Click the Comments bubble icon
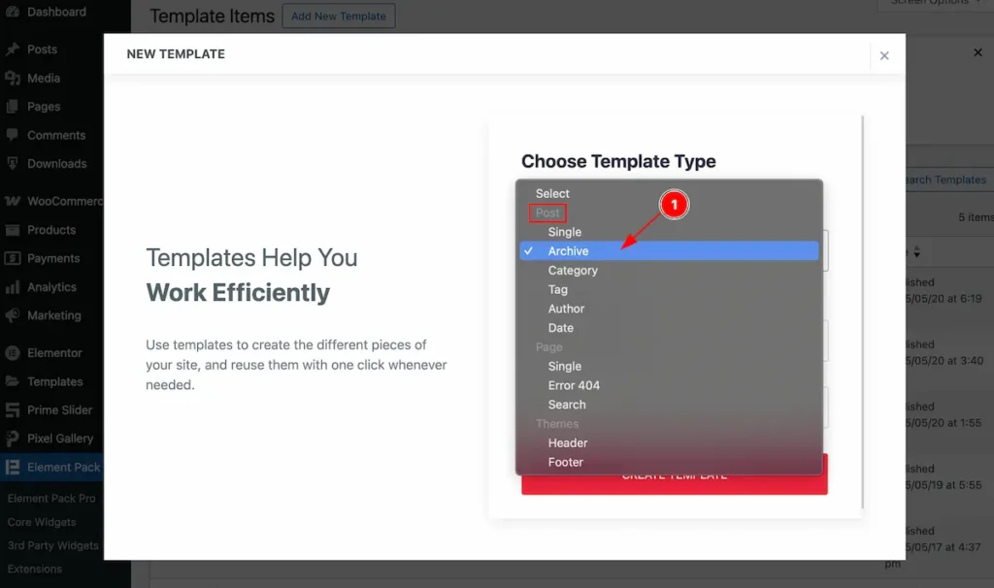Screen dimensions: 994x588 [x=13, y=136]
